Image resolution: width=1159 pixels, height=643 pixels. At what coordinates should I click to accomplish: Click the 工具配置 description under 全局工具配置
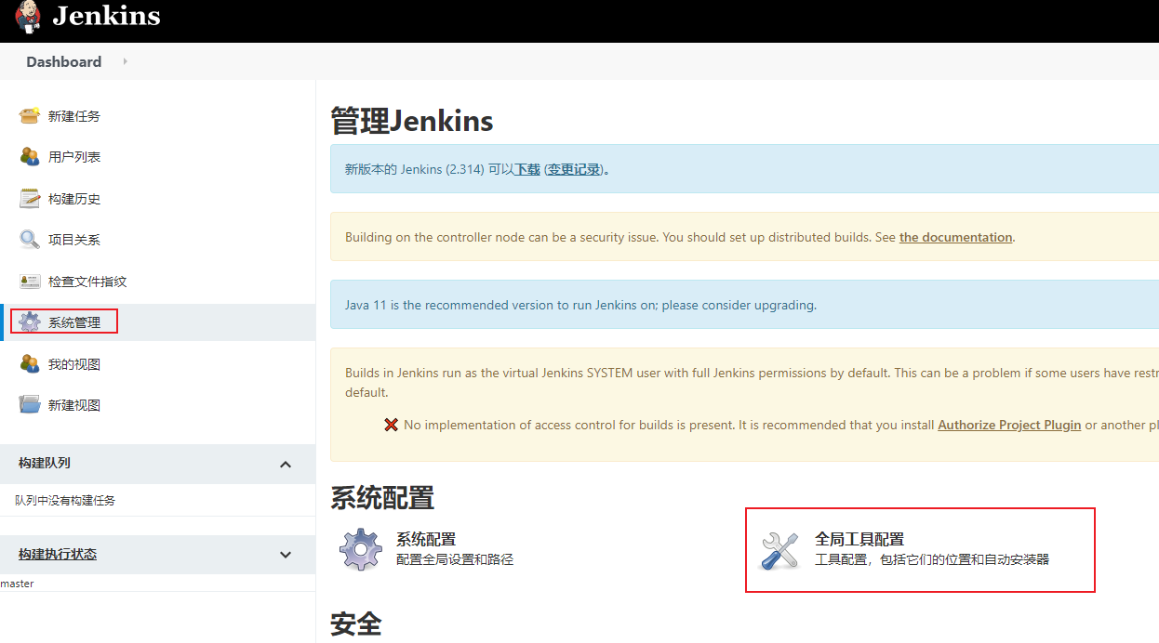coord(932,559)
